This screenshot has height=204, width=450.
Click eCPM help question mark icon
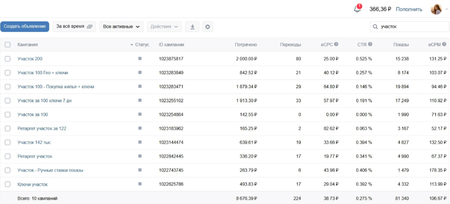(444, 44)
